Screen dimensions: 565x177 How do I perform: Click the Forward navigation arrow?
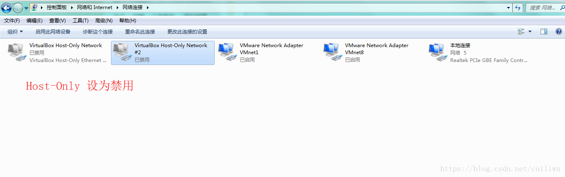(18, 7)
